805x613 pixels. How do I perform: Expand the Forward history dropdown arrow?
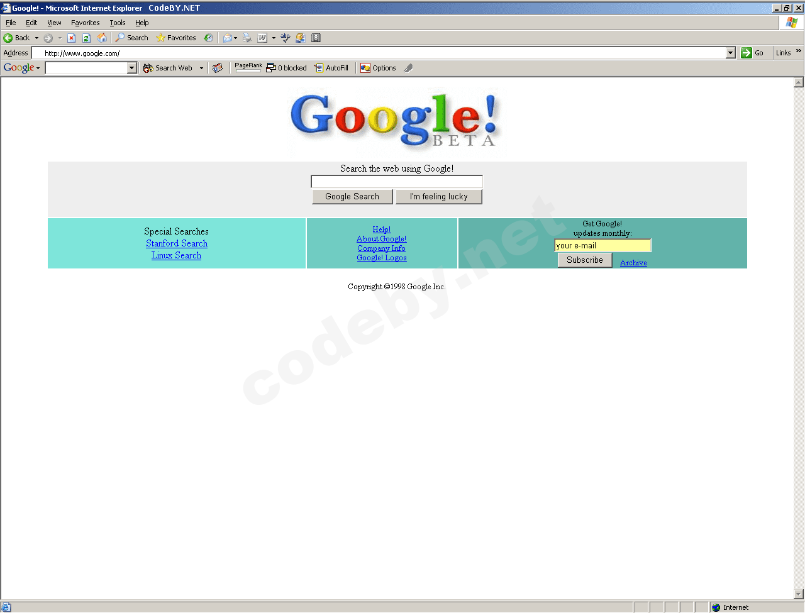pos(60,38)
